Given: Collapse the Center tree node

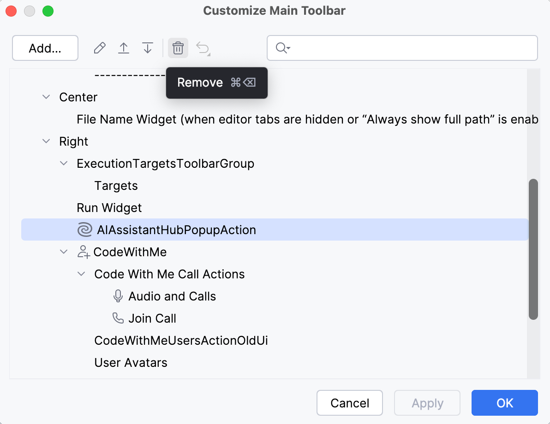Looking at the screenshot, I should click(x=46, y=97).
